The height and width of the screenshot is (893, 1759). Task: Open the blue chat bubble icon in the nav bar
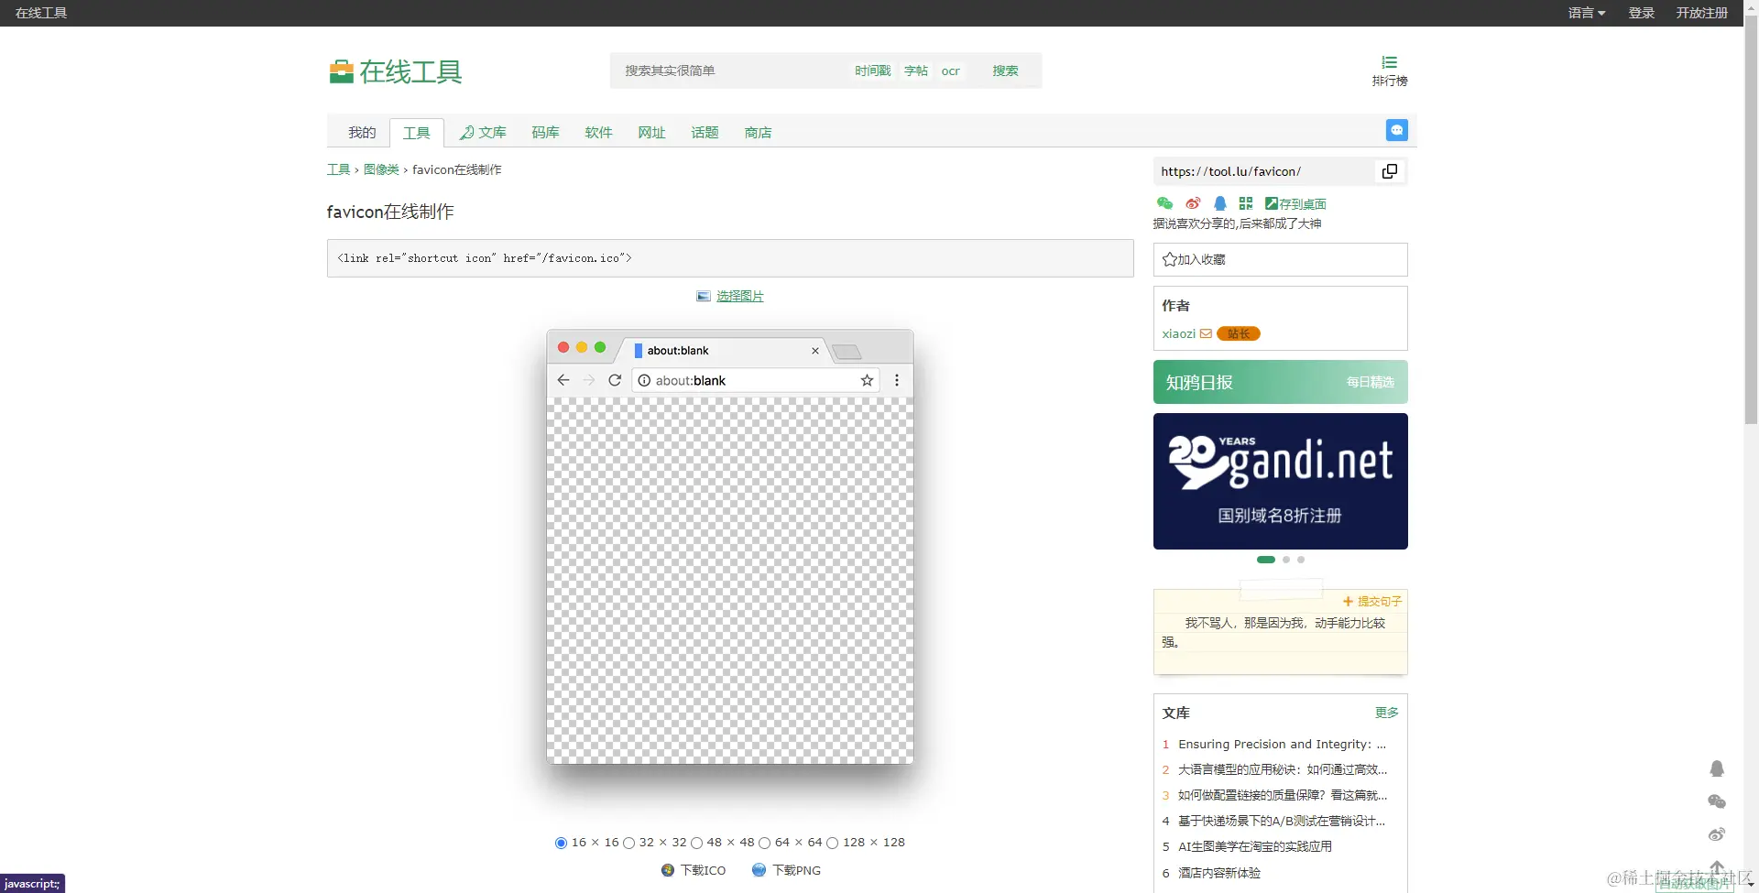[1396, 130]
